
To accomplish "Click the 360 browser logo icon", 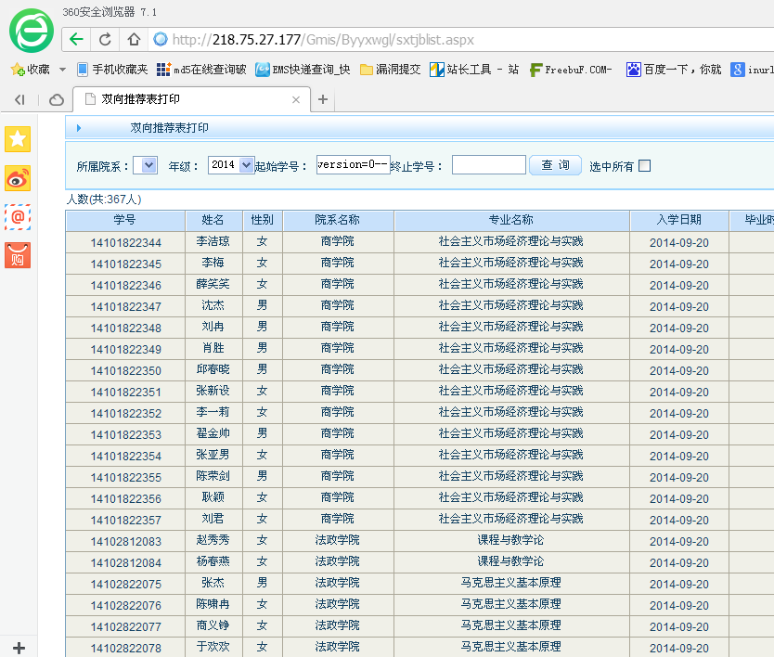I will point(32,31).
